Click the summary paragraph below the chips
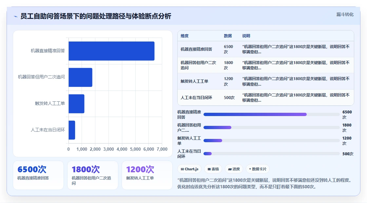This screenshot has width=367, height=203. 264,183
